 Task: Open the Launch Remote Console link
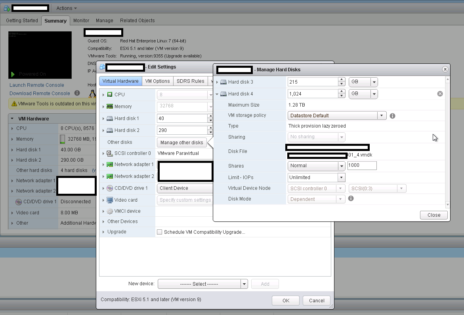(x=37, y=85)
